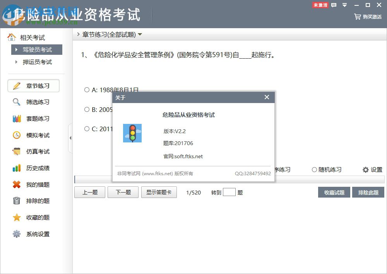Select the 筛选练习 magnifier icon
Image resolution: width=387 pixels, height=274 pixels.
tap(16, 102)
